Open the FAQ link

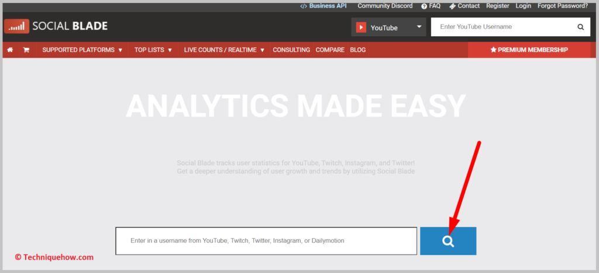431,6
